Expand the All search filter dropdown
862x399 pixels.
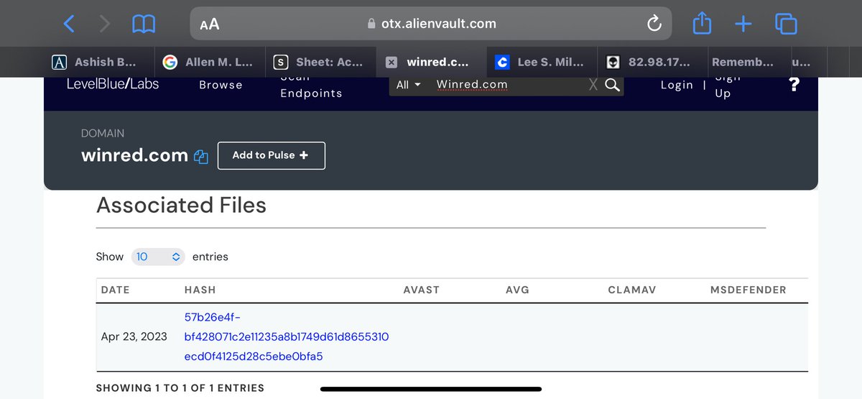tap(408, 85)
